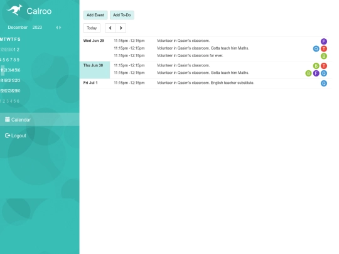
Task: Click purple F avatar on first Wed Jun 29 event
Action: [324, 41]
